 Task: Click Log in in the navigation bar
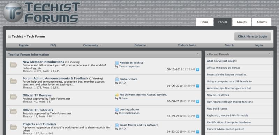[x=259, y=45]
